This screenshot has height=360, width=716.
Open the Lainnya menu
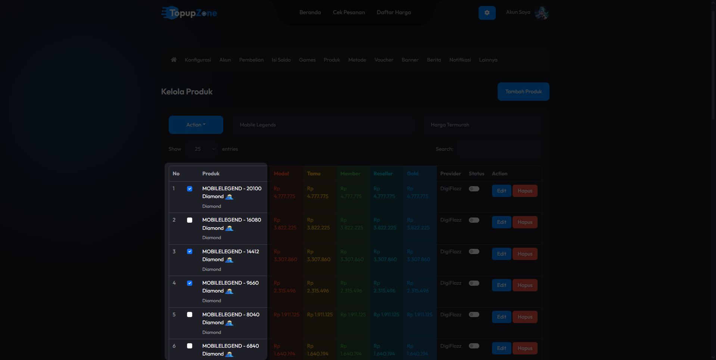(488, 60)
